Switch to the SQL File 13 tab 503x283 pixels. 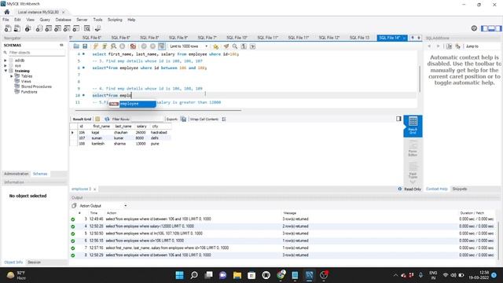pos(359,38)
